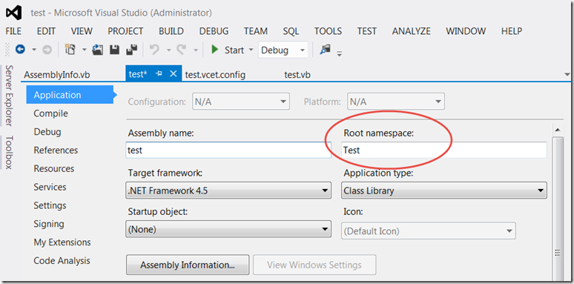Select the Resources properties page

click(54, 169)
